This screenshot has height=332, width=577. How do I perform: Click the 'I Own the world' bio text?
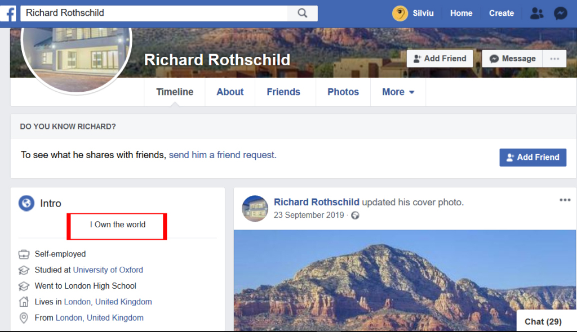(x=118, y=225)
